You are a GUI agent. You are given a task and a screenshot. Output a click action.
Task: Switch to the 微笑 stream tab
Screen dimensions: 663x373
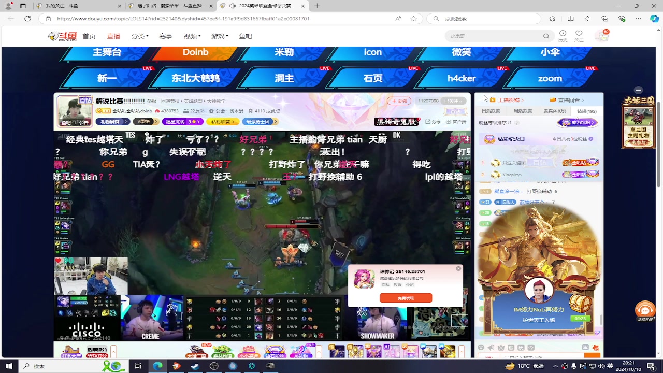click(462, 52)
